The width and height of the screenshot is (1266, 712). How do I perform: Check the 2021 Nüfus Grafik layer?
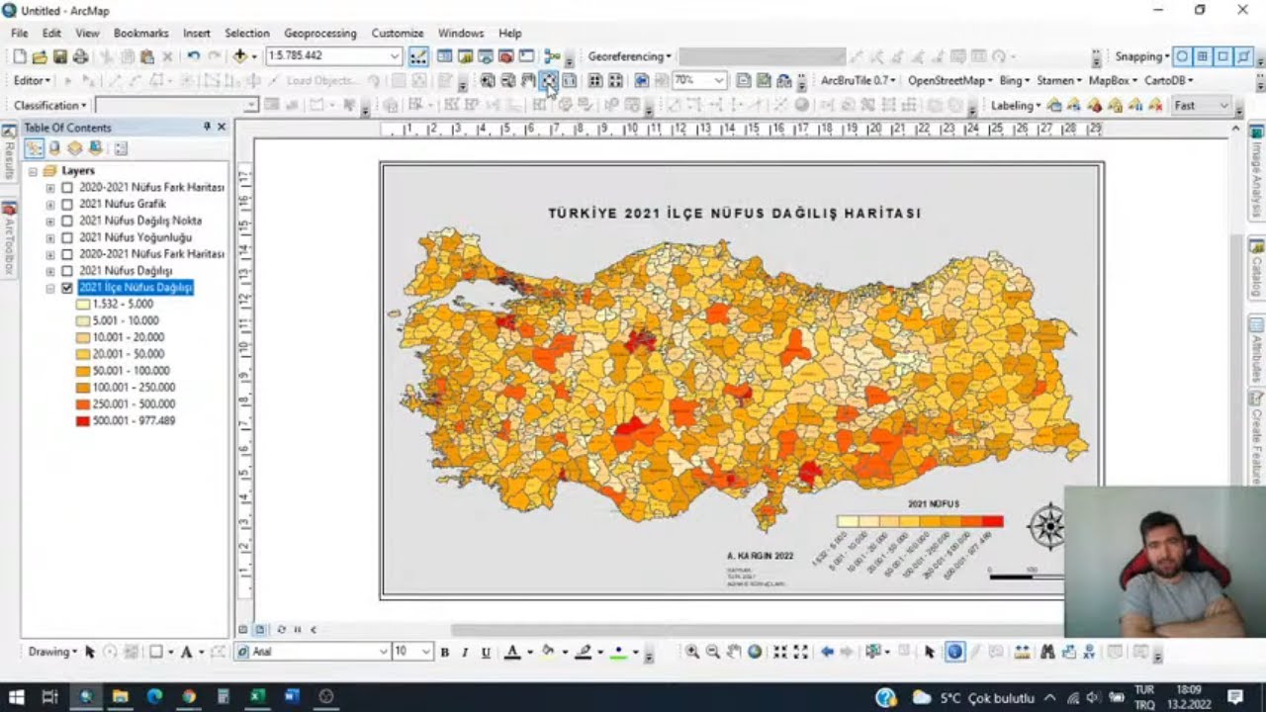click(67, 204)
